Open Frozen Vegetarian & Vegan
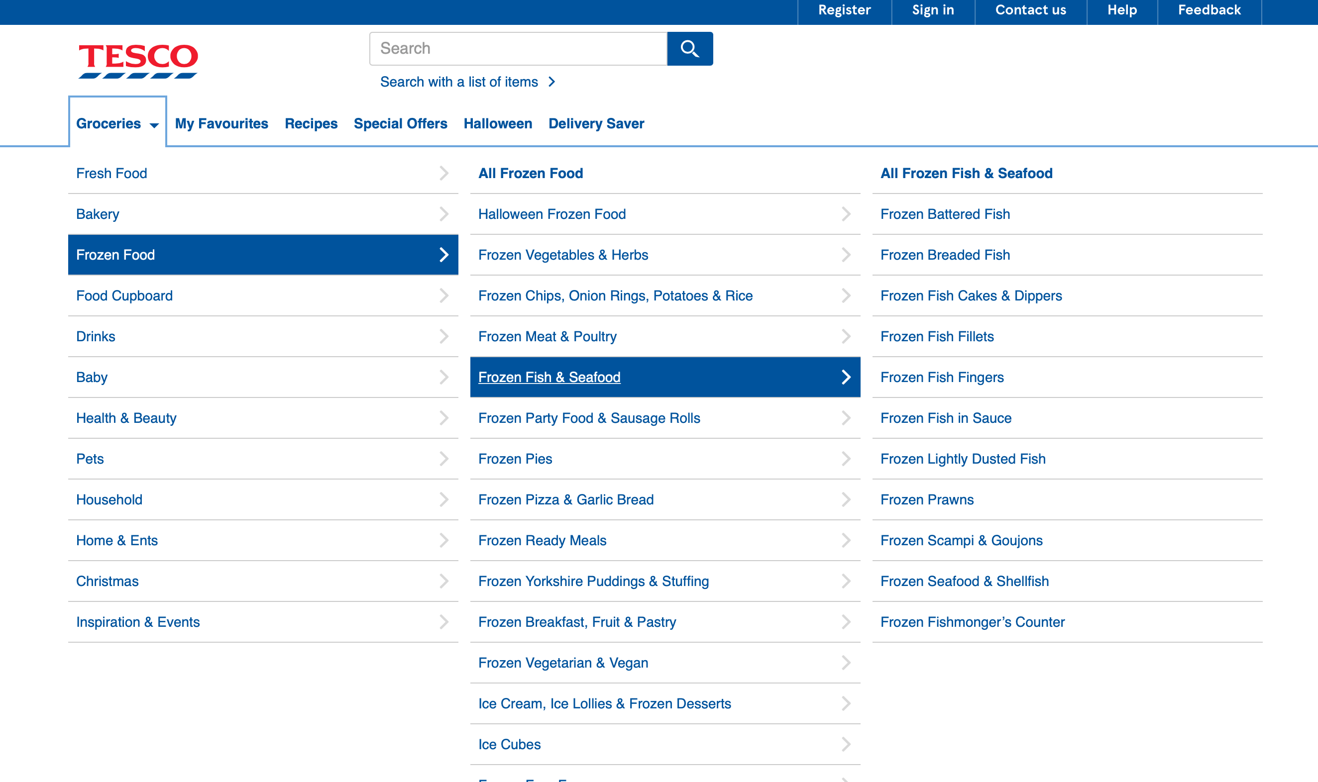 665,663
